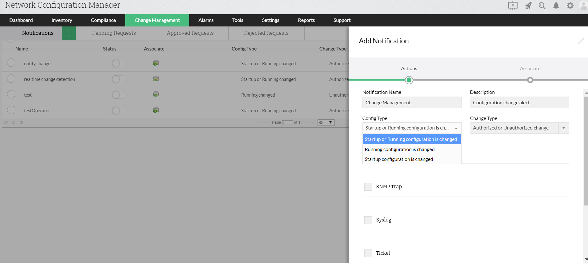This screenshot has width=588, height=263.
Task: Click the rocket quick-launch icon
Action: (528, 6)
